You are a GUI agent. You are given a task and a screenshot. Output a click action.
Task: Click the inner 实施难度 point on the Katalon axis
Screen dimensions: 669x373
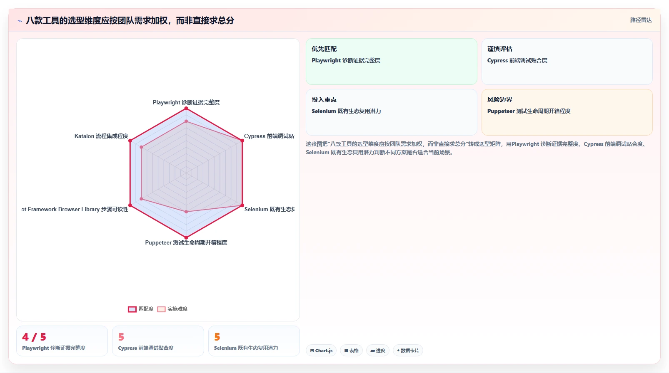pyautogui.click(x=142, y=147)
